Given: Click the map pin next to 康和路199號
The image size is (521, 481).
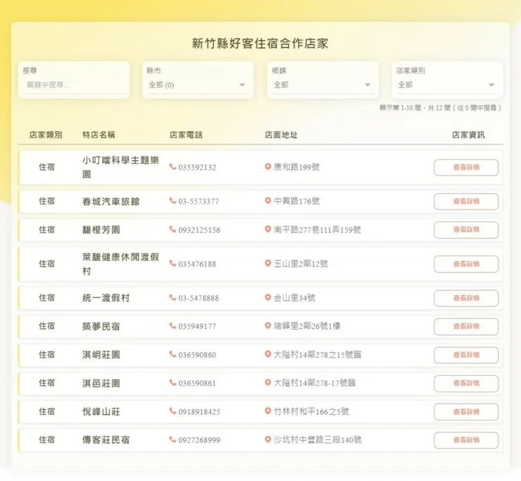Looking at the screenshot, I should coord(268,166).
